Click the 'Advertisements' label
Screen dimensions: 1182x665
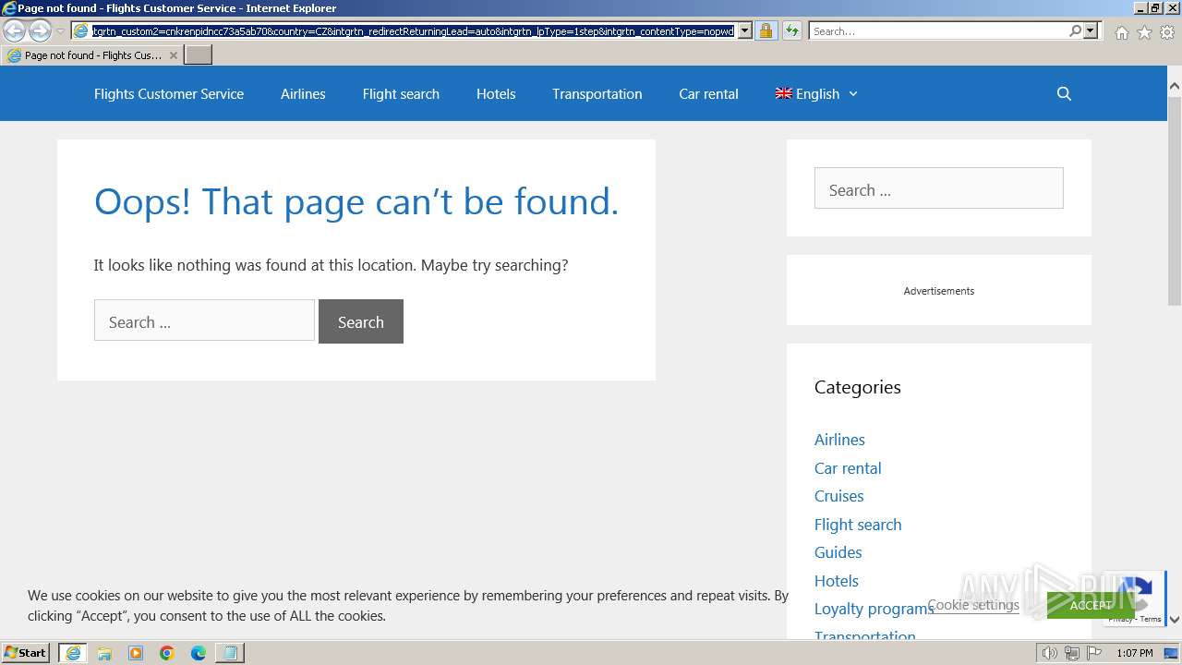coord(938,291)
